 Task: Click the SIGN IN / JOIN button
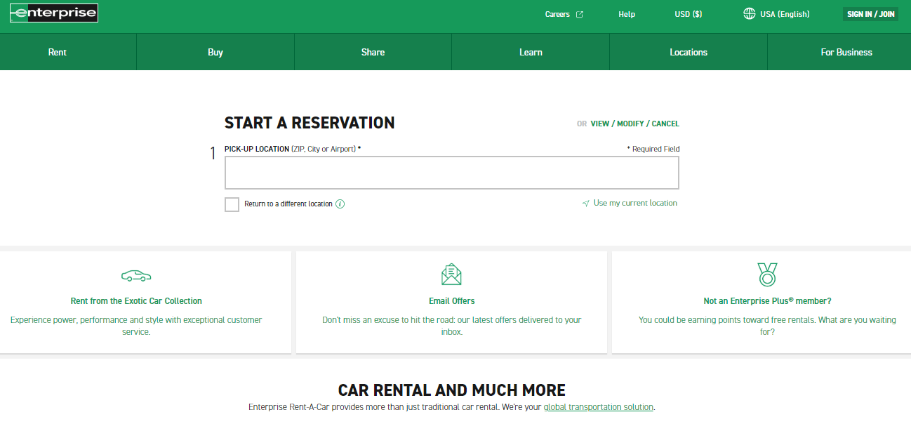[x=870, y=14]
